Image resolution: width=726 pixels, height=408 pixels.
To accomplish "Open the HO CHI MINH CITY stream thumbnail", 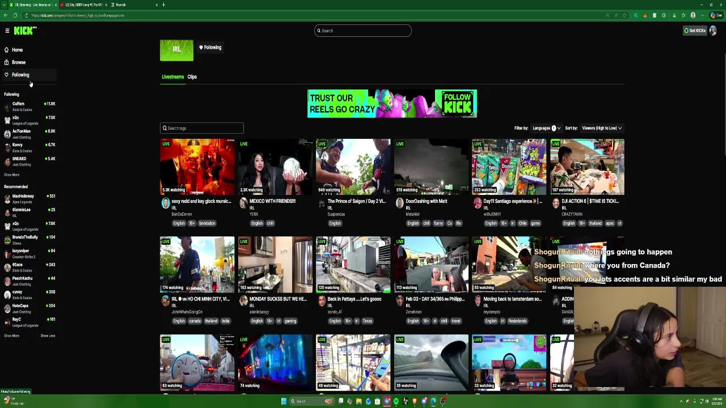I will click(197, 265).
